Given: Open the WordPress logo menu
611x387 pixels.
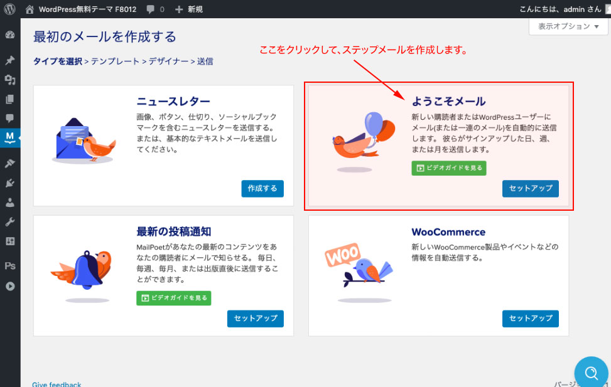Looking at the screenshot, I should click(x=10, y=9).
